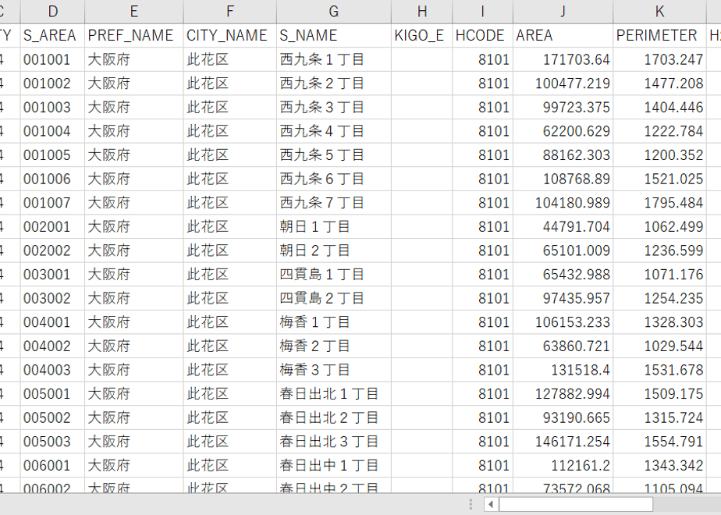Select cell with perimeter 1531.678
721x515 pixels.
pyautogui.click(x=660, y=370)
